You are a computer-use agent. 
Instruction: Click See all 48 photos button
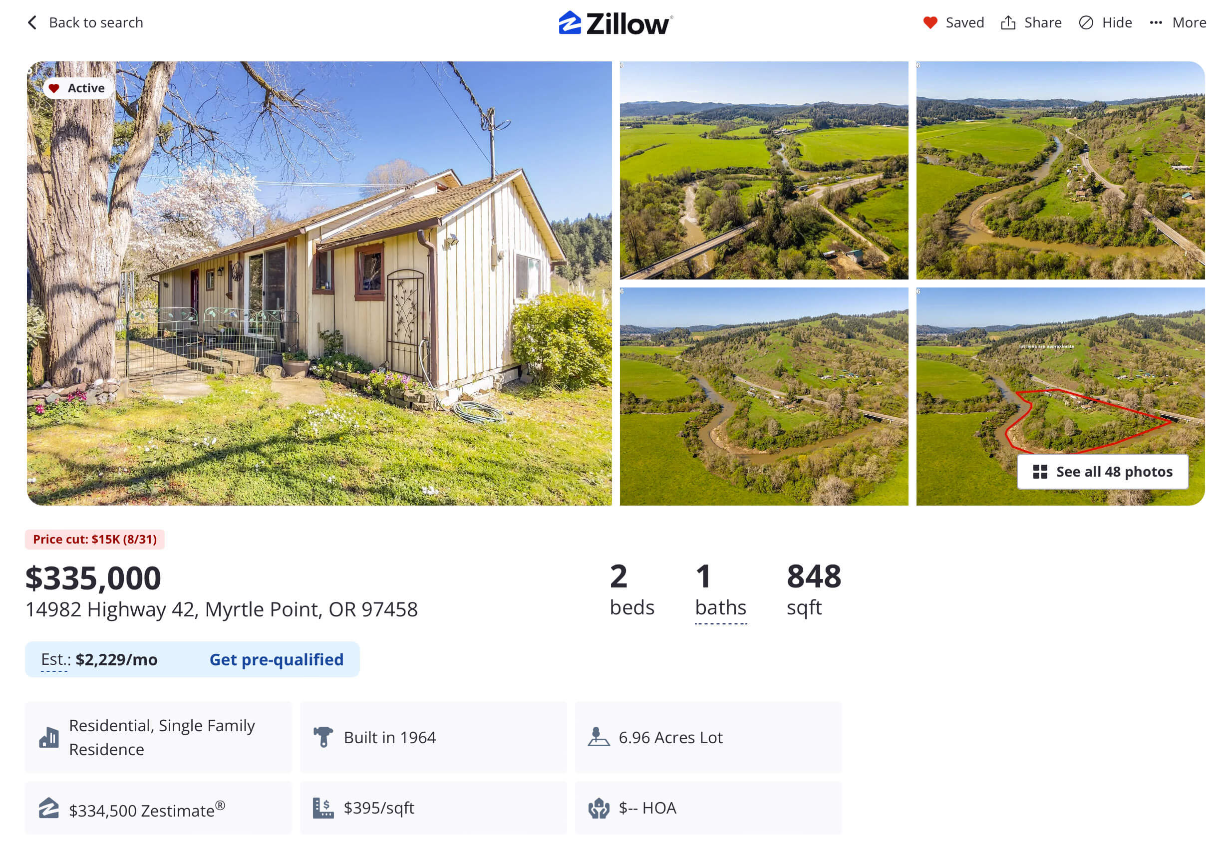pos(1102,471)
